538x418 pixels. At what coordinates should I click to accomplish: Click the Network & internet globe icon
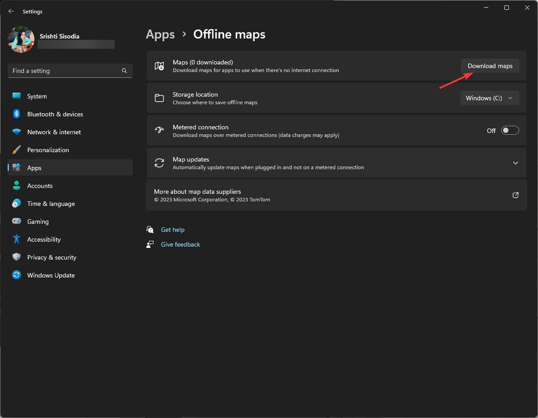(x=17, y=132)
